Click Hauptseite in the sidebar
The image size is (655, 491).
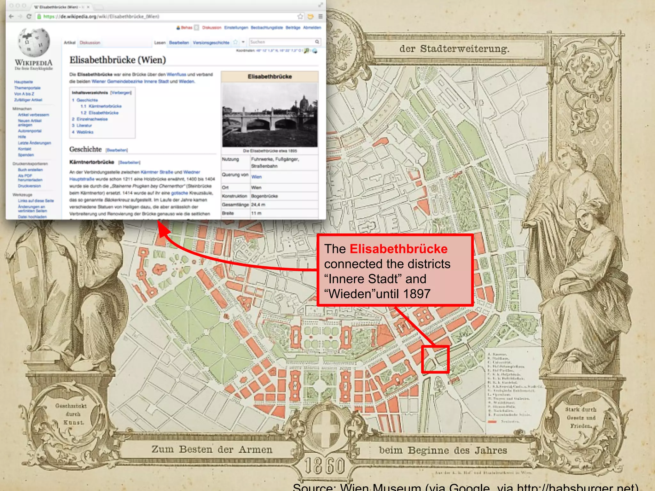pos(23,82)
